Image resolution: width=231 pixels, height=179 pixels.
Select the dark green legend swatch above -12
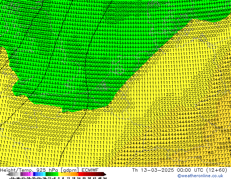(x=47, y=174)
